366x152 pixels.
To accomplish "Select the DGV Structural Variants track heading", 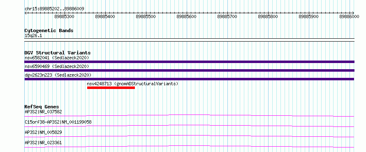I will coord(58,53).
